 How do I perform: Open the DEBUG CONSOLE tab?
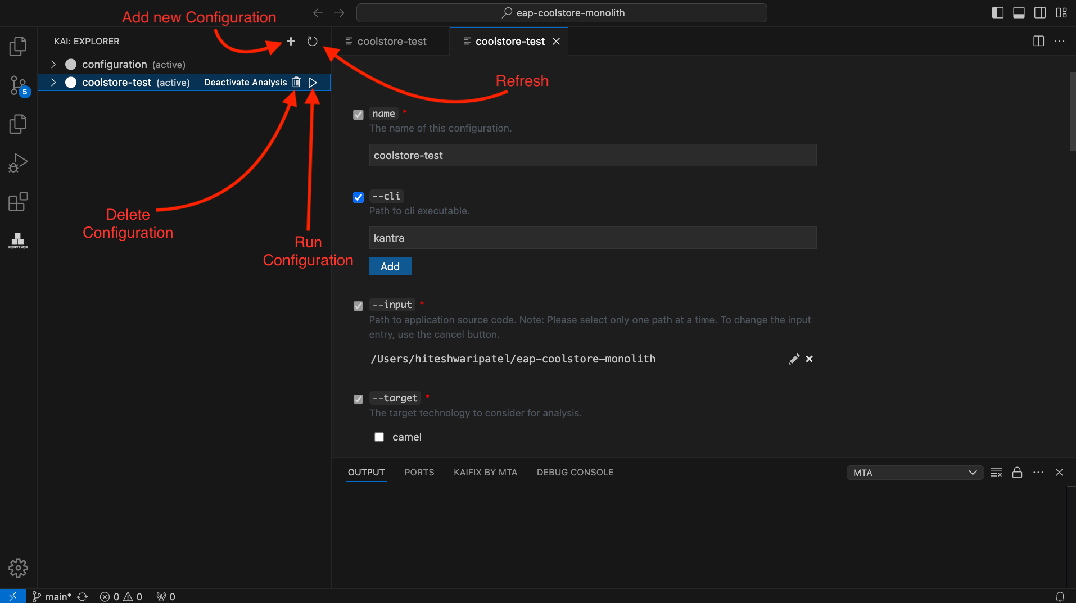click(x=575, y=472)
